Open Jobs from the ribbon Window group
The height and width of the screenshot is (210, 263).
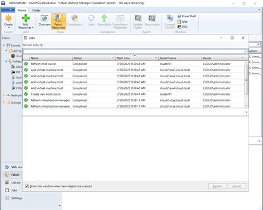click(x=183, y=22)
